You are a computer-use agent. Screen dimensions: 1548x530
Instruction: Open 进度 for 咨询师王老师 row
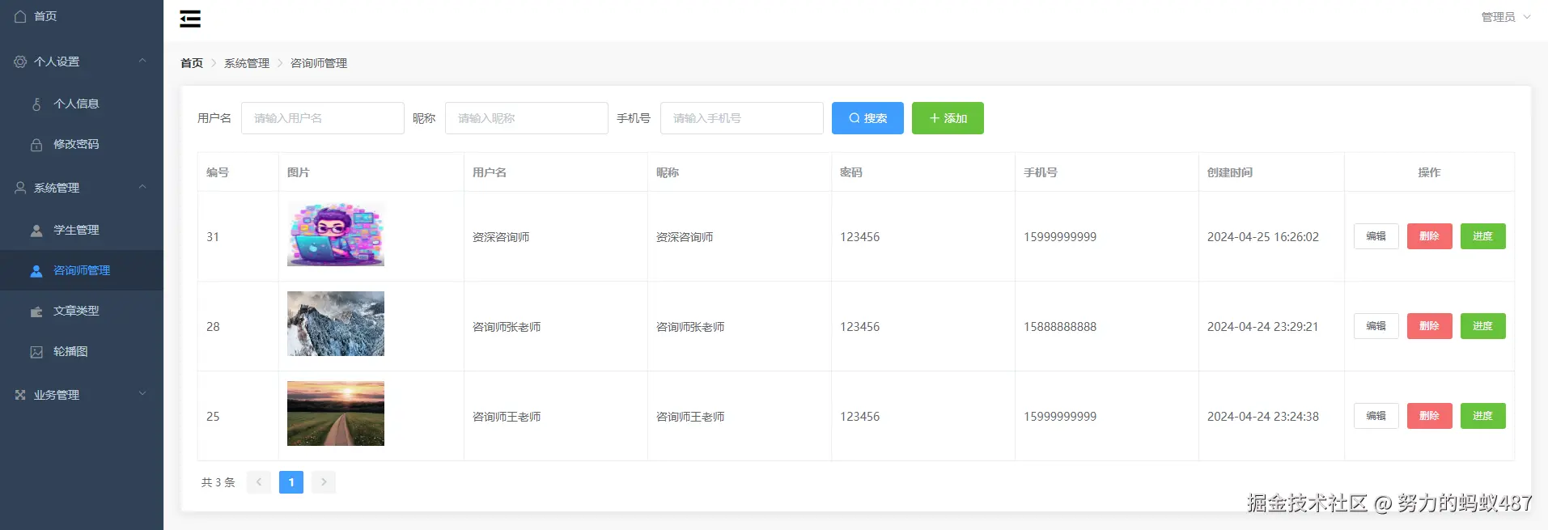coord(1483,416)
